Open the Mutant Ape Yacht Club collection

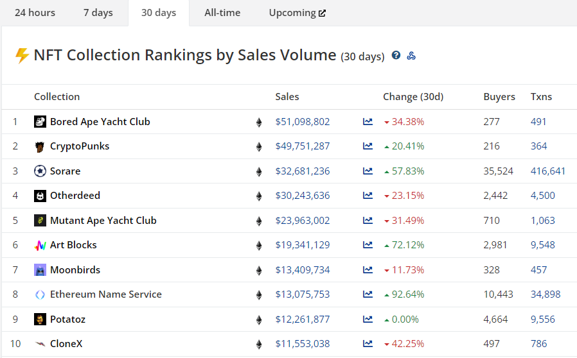click(x=103, y=220)
